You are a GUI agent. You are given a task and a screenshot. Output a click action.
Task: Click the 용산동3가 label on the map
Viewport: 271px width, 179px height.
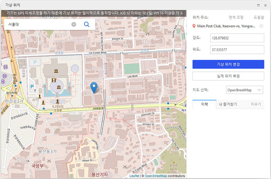point(47,152)
